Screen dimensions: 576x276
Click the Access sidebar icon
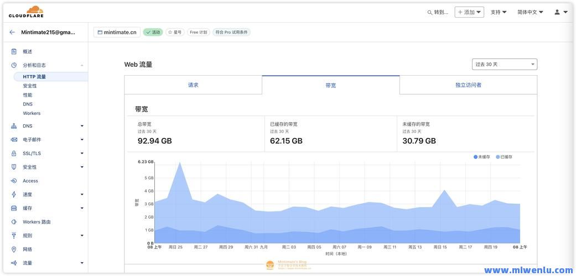14,181
